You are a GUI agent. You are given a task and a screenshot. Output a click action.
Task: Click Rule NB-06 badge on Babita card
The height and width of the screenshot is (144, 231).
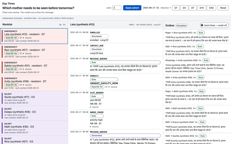click(x=11, y=69)
